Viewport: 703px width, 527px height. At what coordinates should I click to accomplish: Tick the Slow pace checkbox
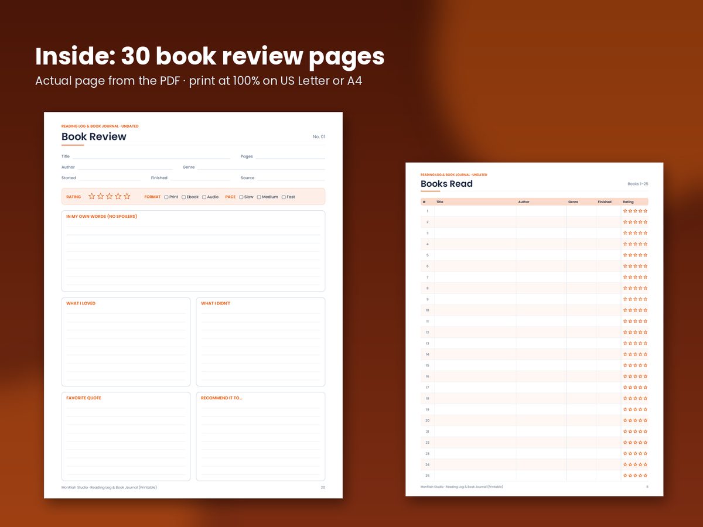[x=241, y=197]
